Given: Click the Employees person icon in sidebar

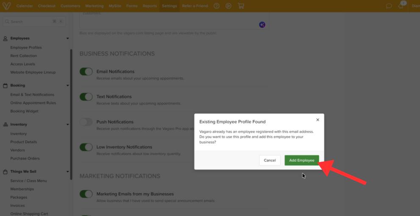Looking at the screenshot, I should [5, 39].
